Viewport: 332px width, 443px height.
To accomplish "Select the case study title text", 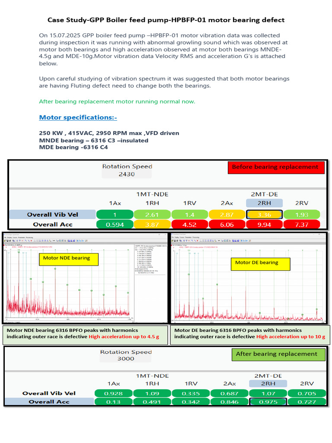I will point(166,20).
